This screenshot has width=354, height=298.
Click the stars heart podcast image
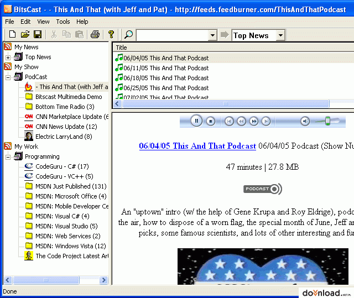point(263,266)
